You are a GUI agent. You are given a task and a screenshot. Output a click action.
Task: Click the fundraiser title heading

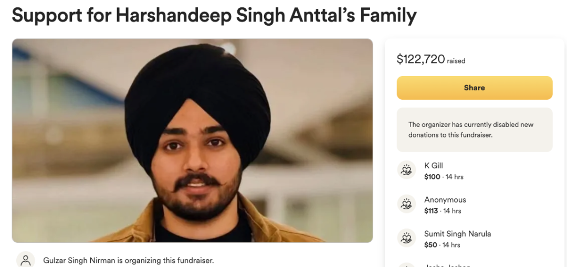214,15
